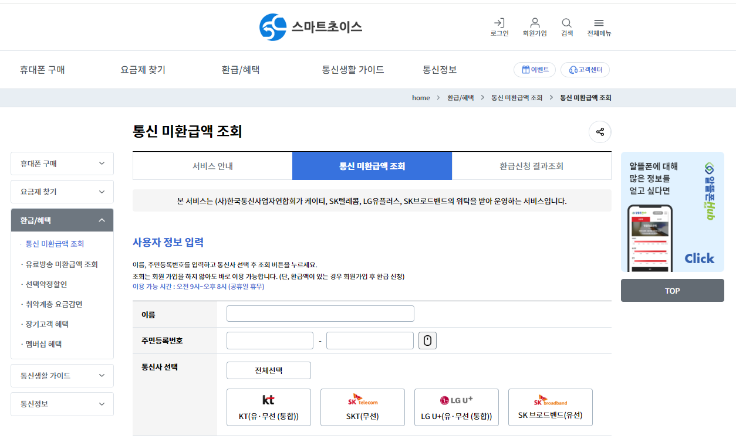Image resolution: width=736 pixels, height=439 pixels.
Task: Click the 알뜰폰 Hub banner
Action: 673,212
